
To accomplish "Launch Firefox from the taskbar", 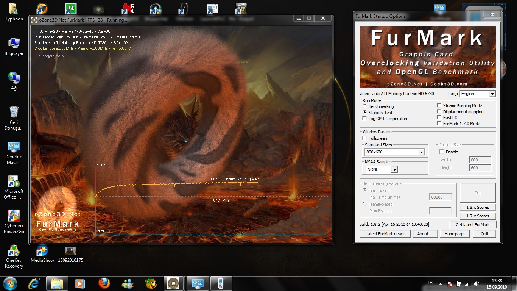I will 104,283.
